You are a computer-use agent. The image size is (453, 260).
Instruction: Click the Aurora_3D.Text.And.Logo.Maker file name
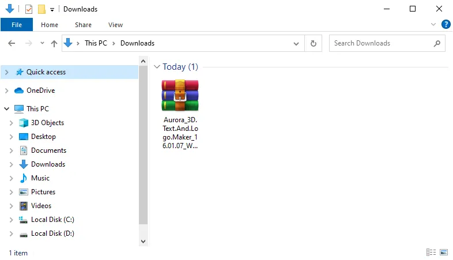(180, 133)
